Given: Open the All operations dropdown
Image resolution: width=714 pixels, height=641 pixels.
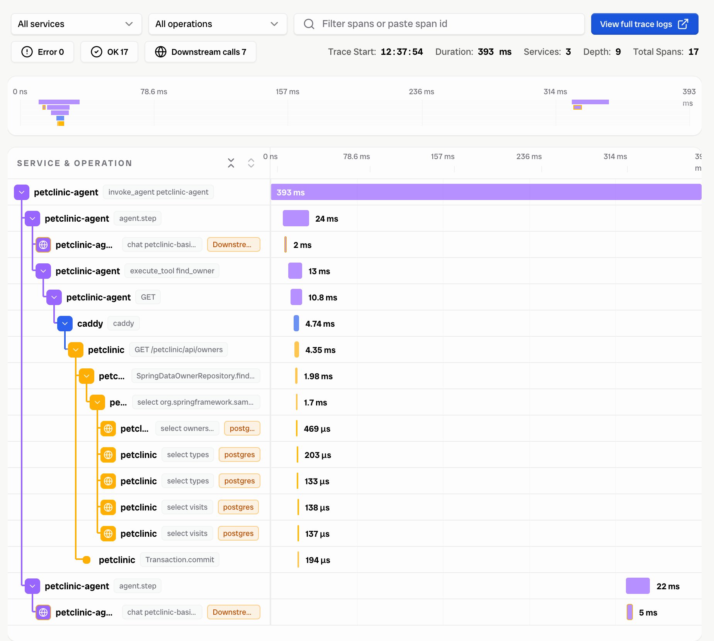Looking at the screenshot, I should coord(218,24).
